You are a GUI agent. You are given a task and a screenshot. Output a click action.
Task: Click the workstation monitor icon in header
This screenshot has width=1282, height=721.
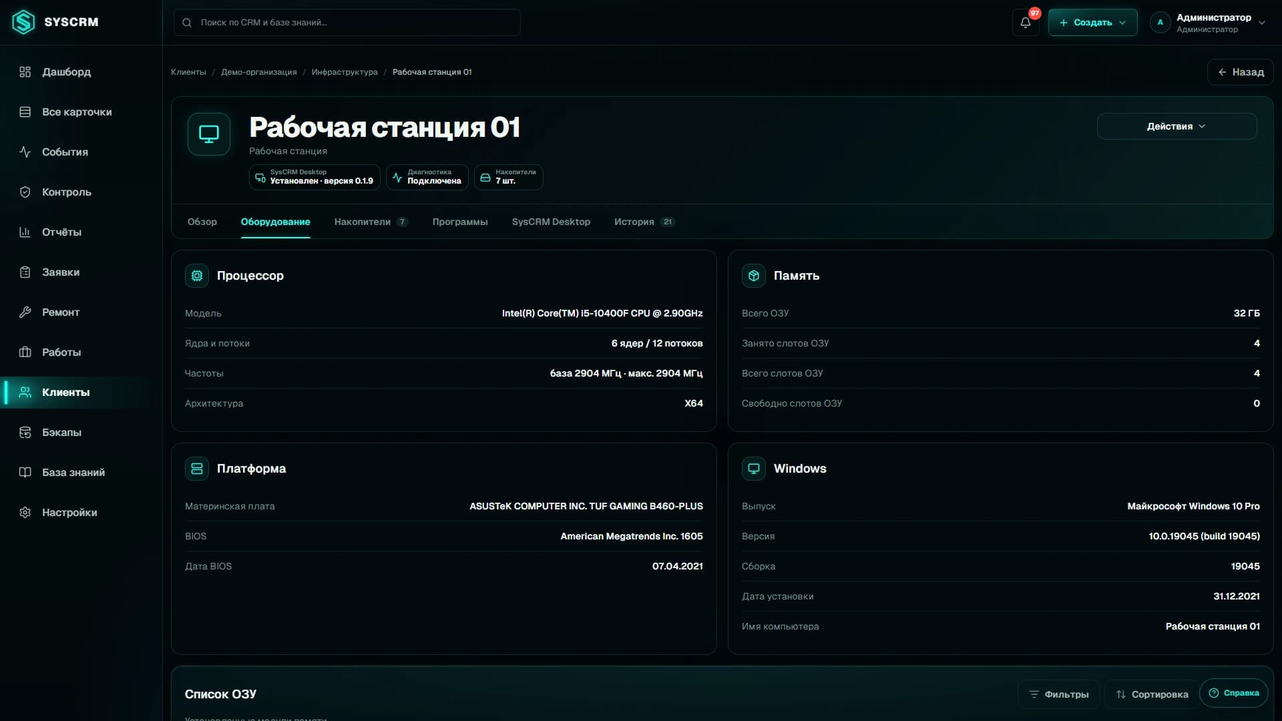[209, 134]
